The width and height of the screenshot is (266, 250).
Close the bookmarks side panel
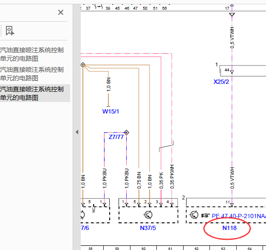[61, 12]
